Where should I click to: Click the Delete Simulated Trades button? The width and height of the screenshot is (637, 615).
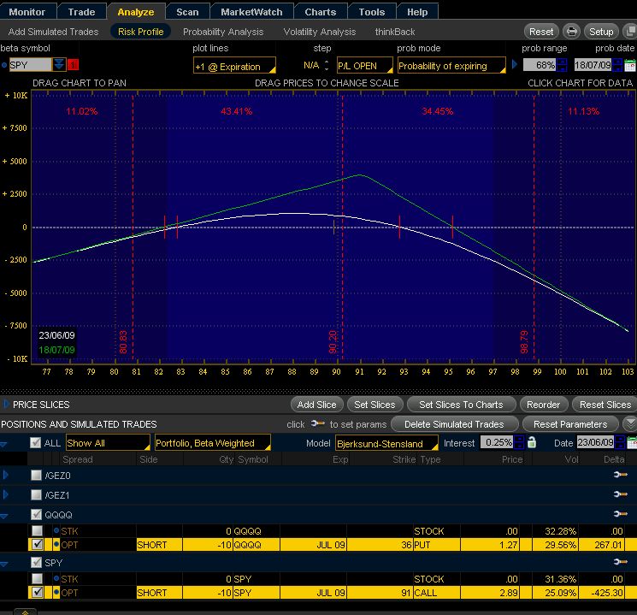coord(454,424)
